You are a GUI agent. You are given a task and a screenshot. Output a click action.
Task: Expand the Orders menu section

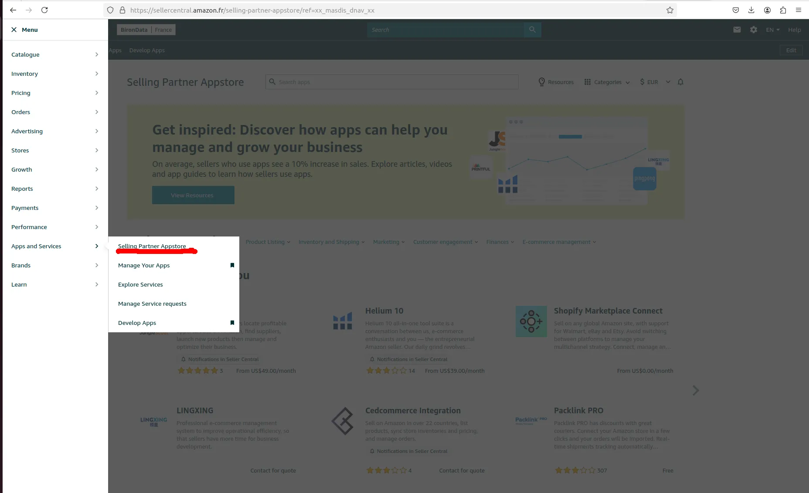pos(55,112)
